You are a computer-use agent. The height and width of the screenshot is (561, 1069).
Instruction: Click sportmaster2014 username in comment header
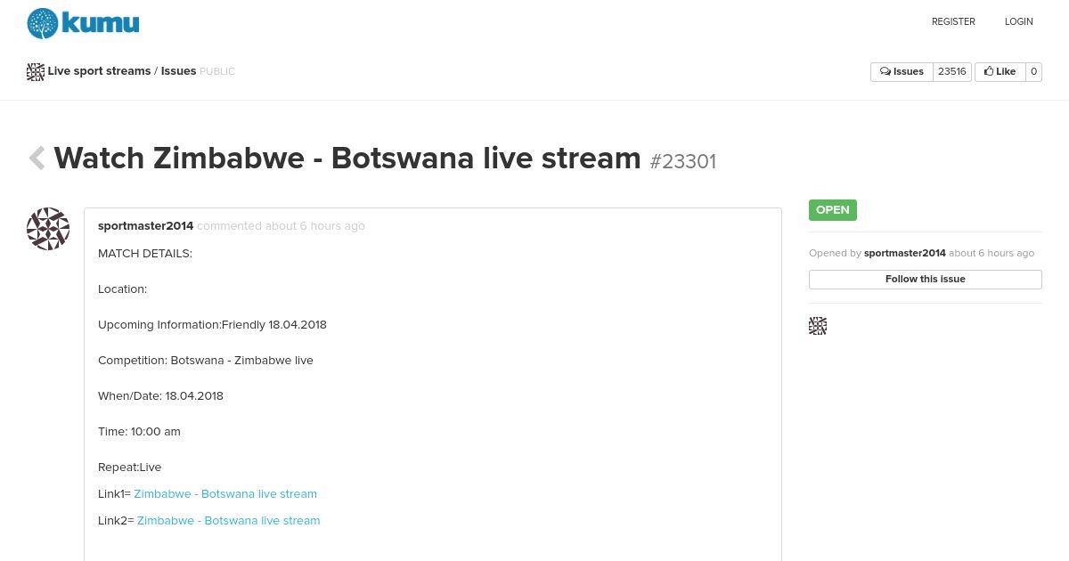(x=145, y=226)
